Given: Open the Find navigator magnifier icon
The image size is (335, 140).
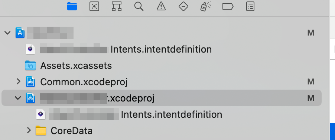Looking at the screenshot, I should [x=139, y=6].
